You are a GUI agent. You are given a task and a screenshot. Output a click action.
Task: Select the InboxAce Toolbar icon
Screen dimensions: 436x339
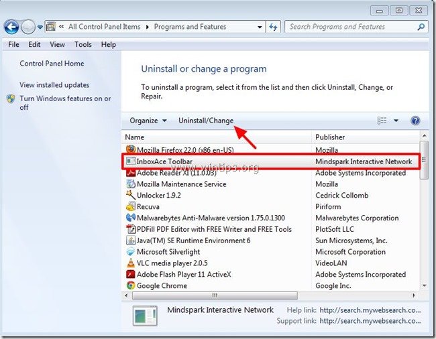click(130, 161)
